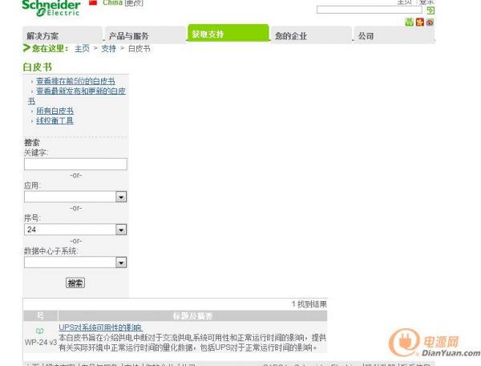Click the green breadcrumb arrow icon

point(26,49)
